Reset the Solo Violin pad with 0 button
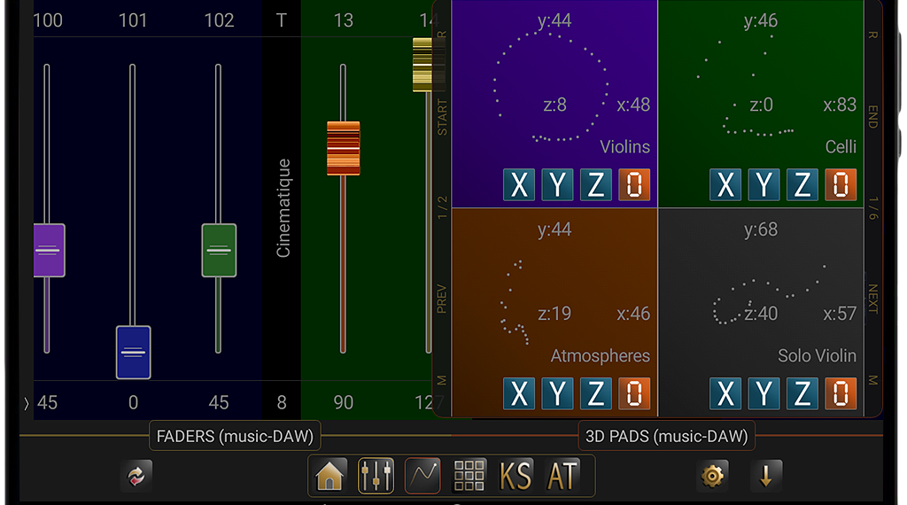 841,393
